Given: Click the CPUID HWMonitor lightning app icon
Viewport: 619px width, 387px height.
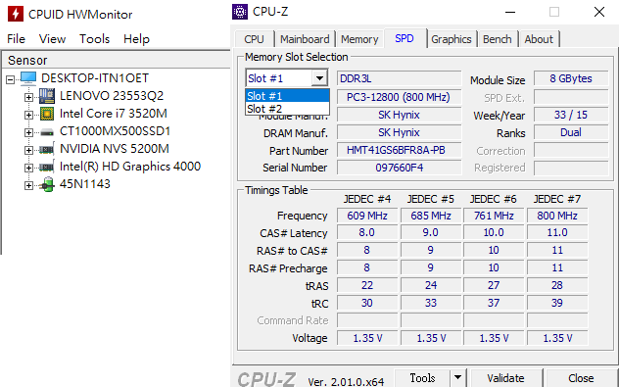Looking at the screenshot, I should point(16,14).
